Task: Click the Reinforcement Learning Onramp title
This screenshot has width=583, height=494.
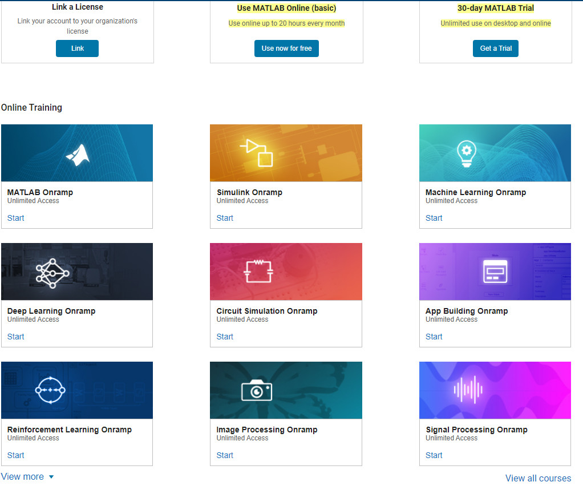Action: (70, 430)
